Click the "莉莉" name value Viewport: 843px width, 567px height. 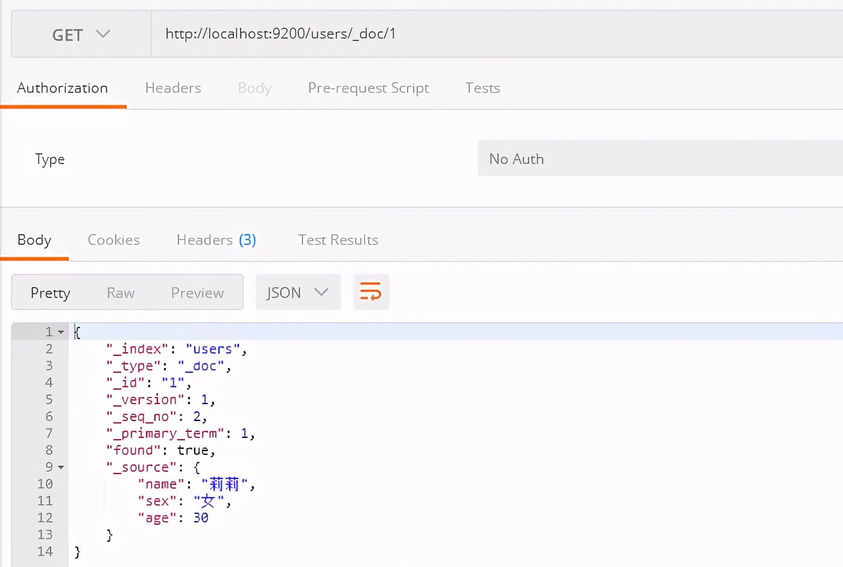tap(224, 484)
